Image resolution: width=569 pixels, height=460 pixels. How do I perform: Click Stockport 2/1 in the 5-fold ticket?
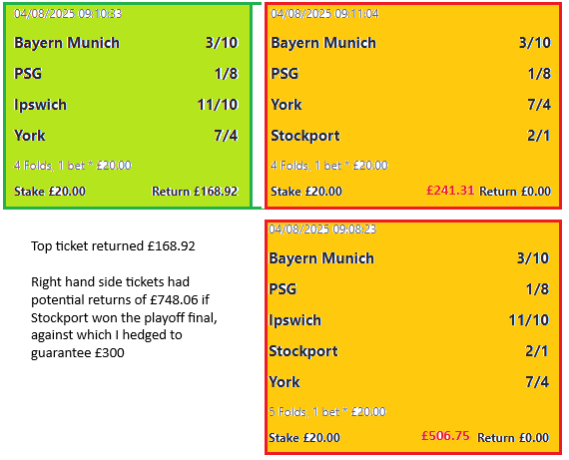[x=409, y=351]
